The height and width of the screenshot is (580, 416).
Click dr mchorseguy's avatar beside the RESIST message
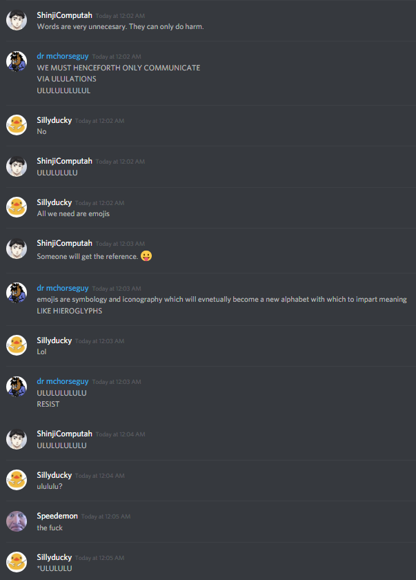[x=17, y=387]
